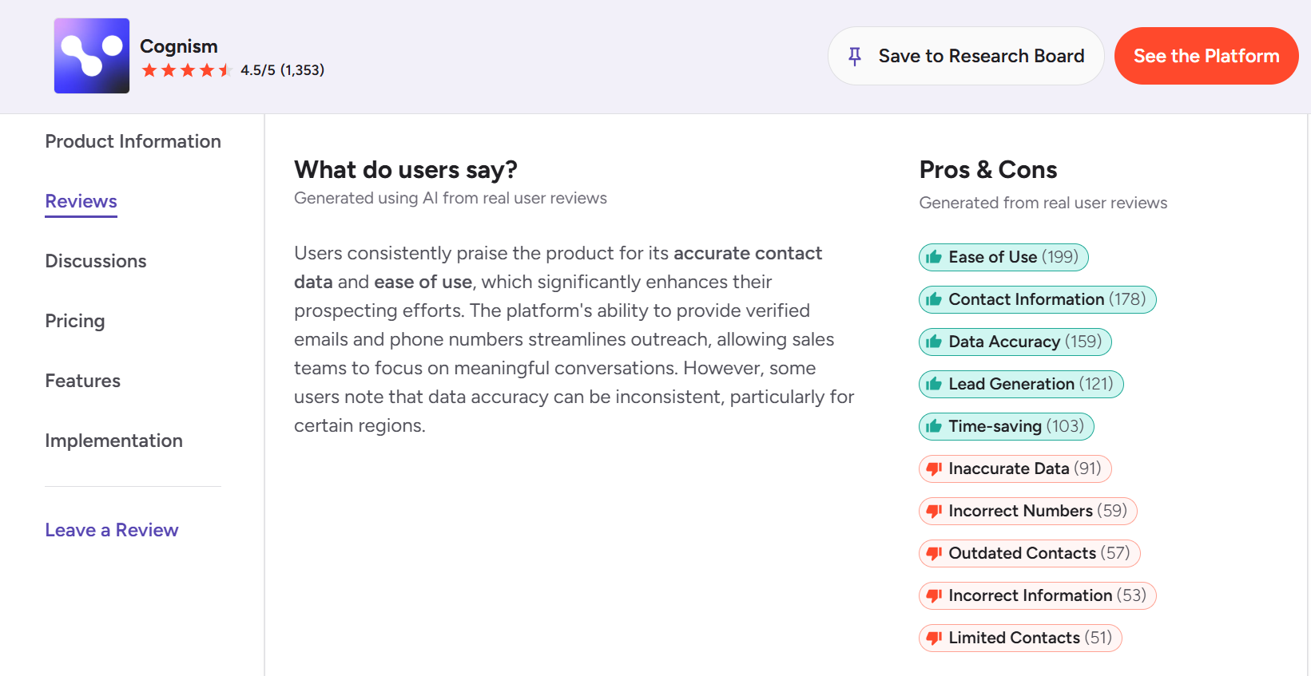Open Product Information section
Image resolution: width=1311 pixels, height=676 pixels.
[x=133, y=141]
